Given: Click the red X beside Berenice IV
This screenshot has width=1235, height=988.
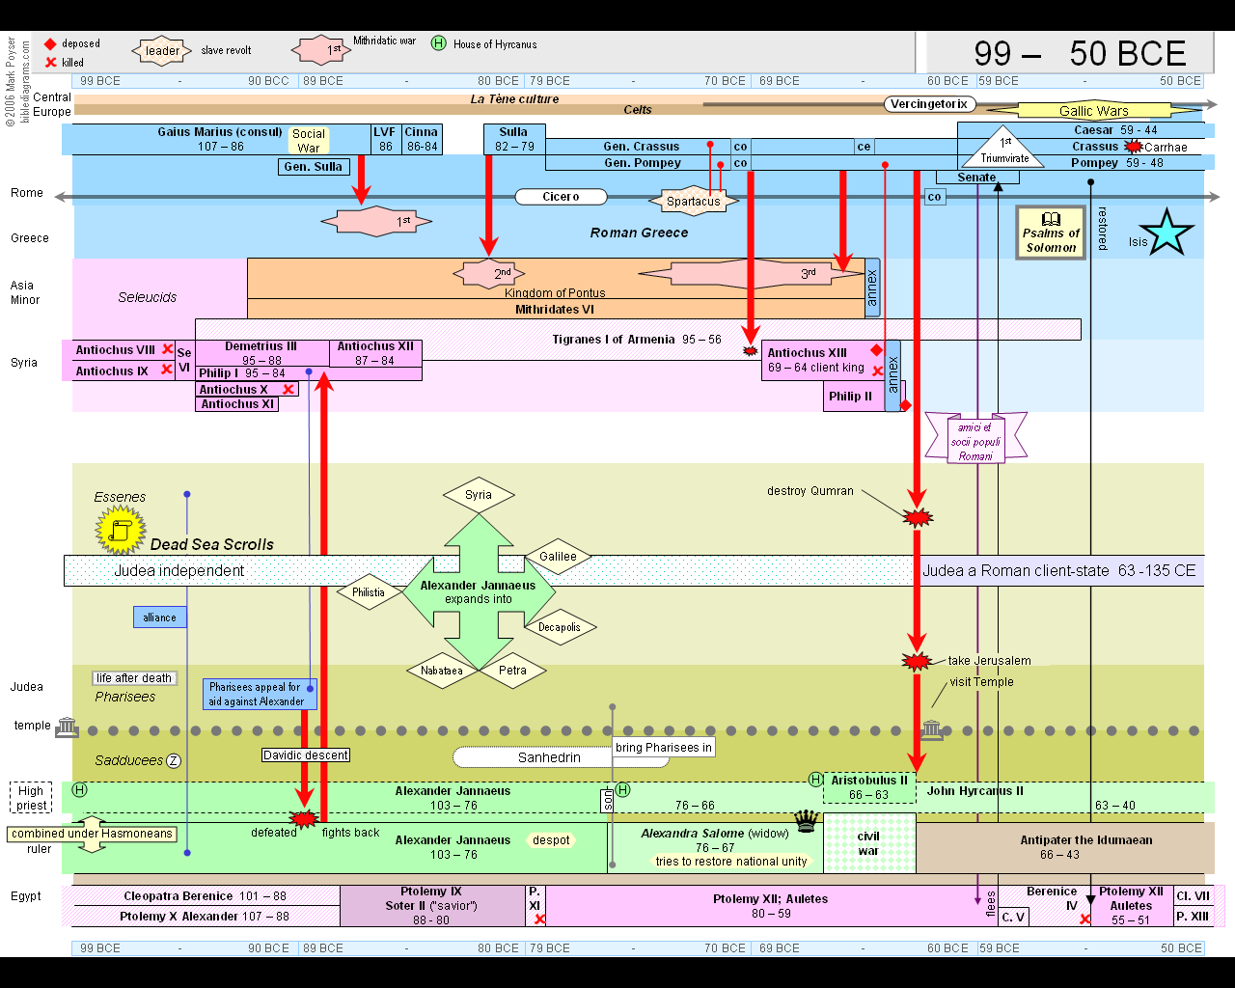Looking at the screenshot, I should pos(1084,919).
